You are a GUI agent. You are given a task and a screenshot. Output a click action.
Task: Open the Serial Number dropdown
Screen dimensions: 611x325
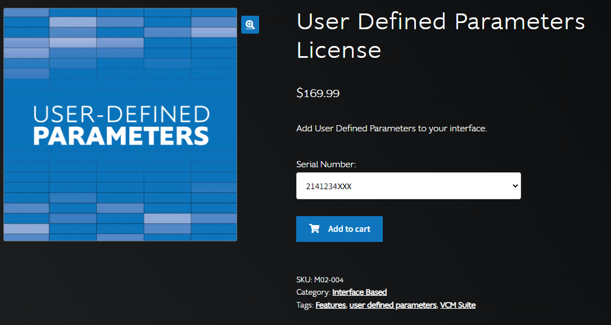tap(408, 186)
